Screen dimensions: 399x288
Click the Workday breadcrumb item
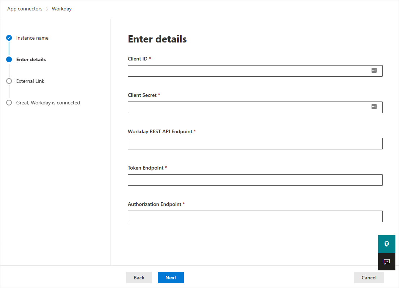pos(61,8)
